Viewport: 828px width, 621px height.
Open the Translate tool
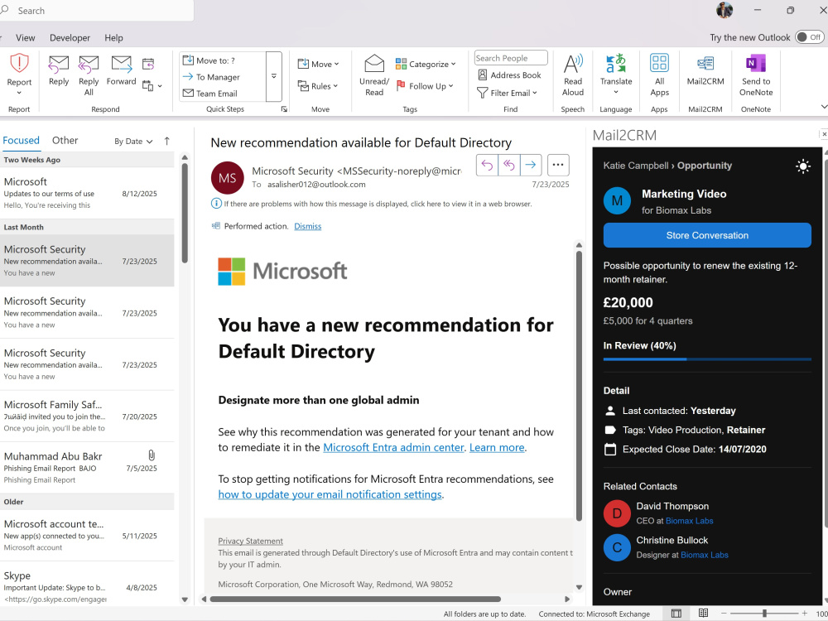(616, 74)
